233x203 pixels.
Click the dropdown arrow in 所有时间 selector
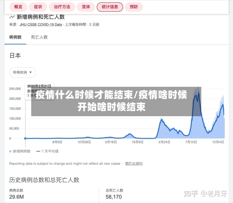click(30, 72)
